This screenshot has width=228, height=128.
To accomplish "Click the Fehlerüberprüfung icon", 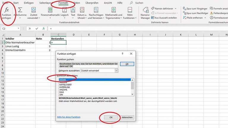I will [211, 13].
